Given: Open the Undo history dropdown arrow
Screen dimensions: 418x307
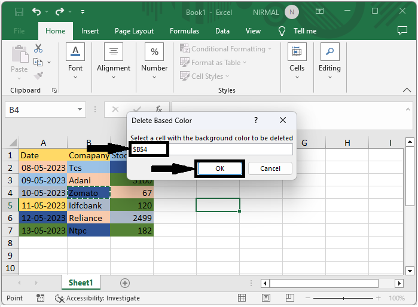Looking at the screenshot, I should tap(47, 12).
